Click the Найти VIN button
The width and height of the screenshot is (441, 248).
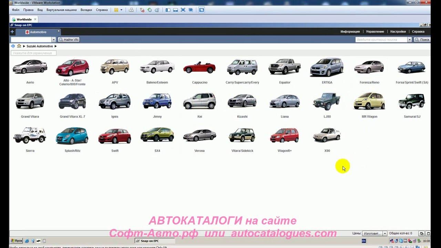coord(69,40)
